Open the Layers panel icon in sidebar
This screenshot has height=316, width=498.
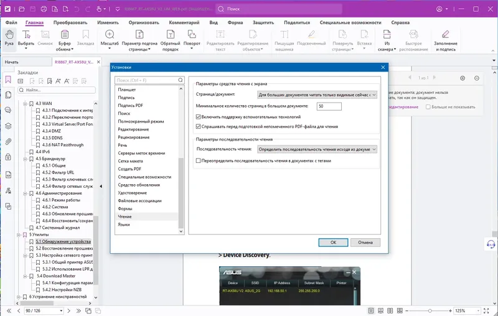(8, 126)
